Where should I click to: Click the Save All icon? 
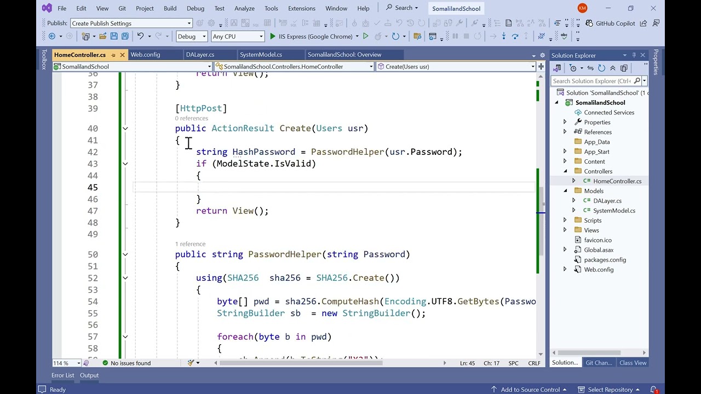click(125, 36)
